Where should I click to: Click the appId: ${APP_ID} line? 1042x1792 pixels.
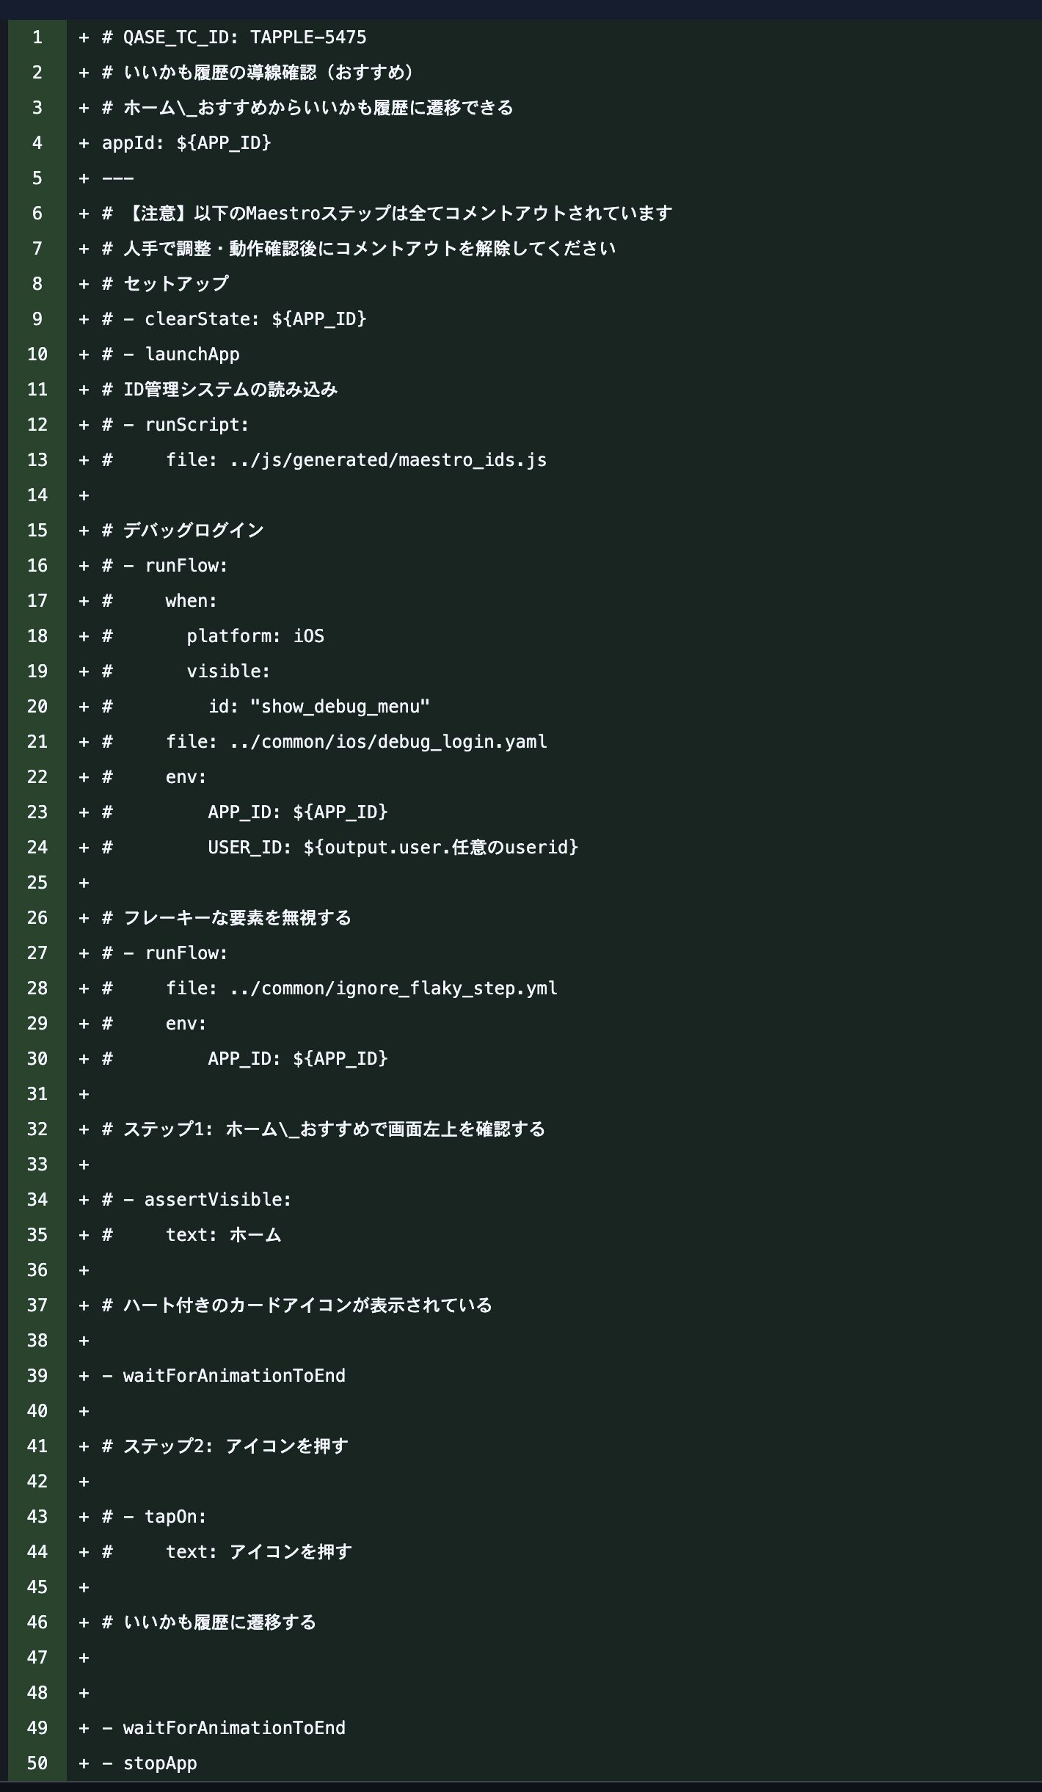pyautogui.click(x=186, y=143)
